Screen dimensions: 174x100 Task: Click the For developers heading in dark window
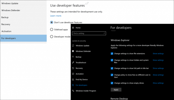tap(121, 28)
